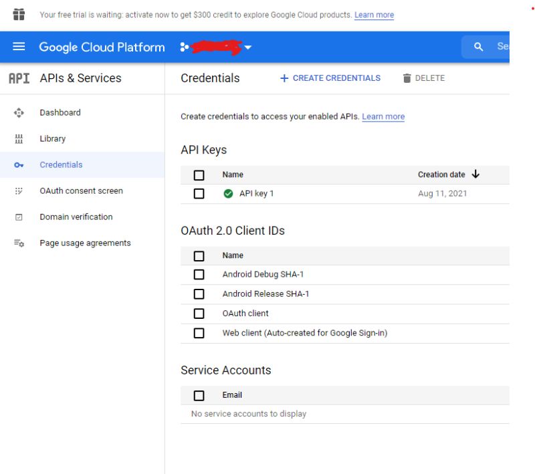Click the project selector dots icon

(185, 47)
